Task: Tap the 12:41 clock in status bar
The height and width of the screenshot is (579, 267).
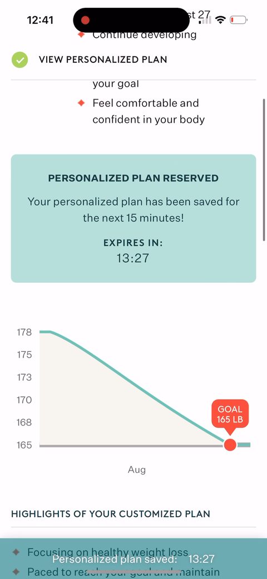Action: pos(40,20)
